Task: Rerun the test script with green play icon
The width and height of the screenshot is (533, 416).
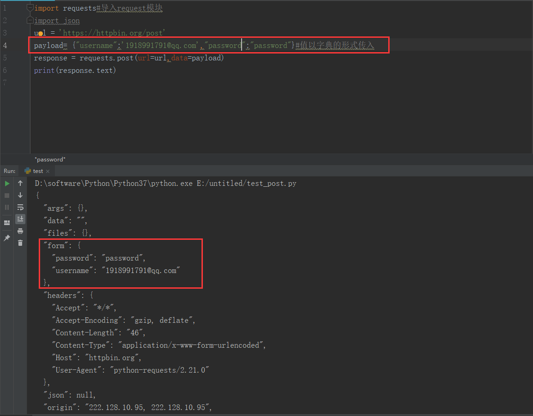Action: 7,184
